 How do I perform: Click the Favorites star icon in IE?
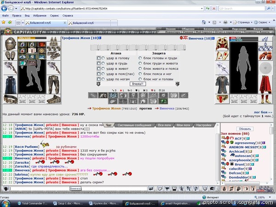pyautogui.click(x=3, y=22)
